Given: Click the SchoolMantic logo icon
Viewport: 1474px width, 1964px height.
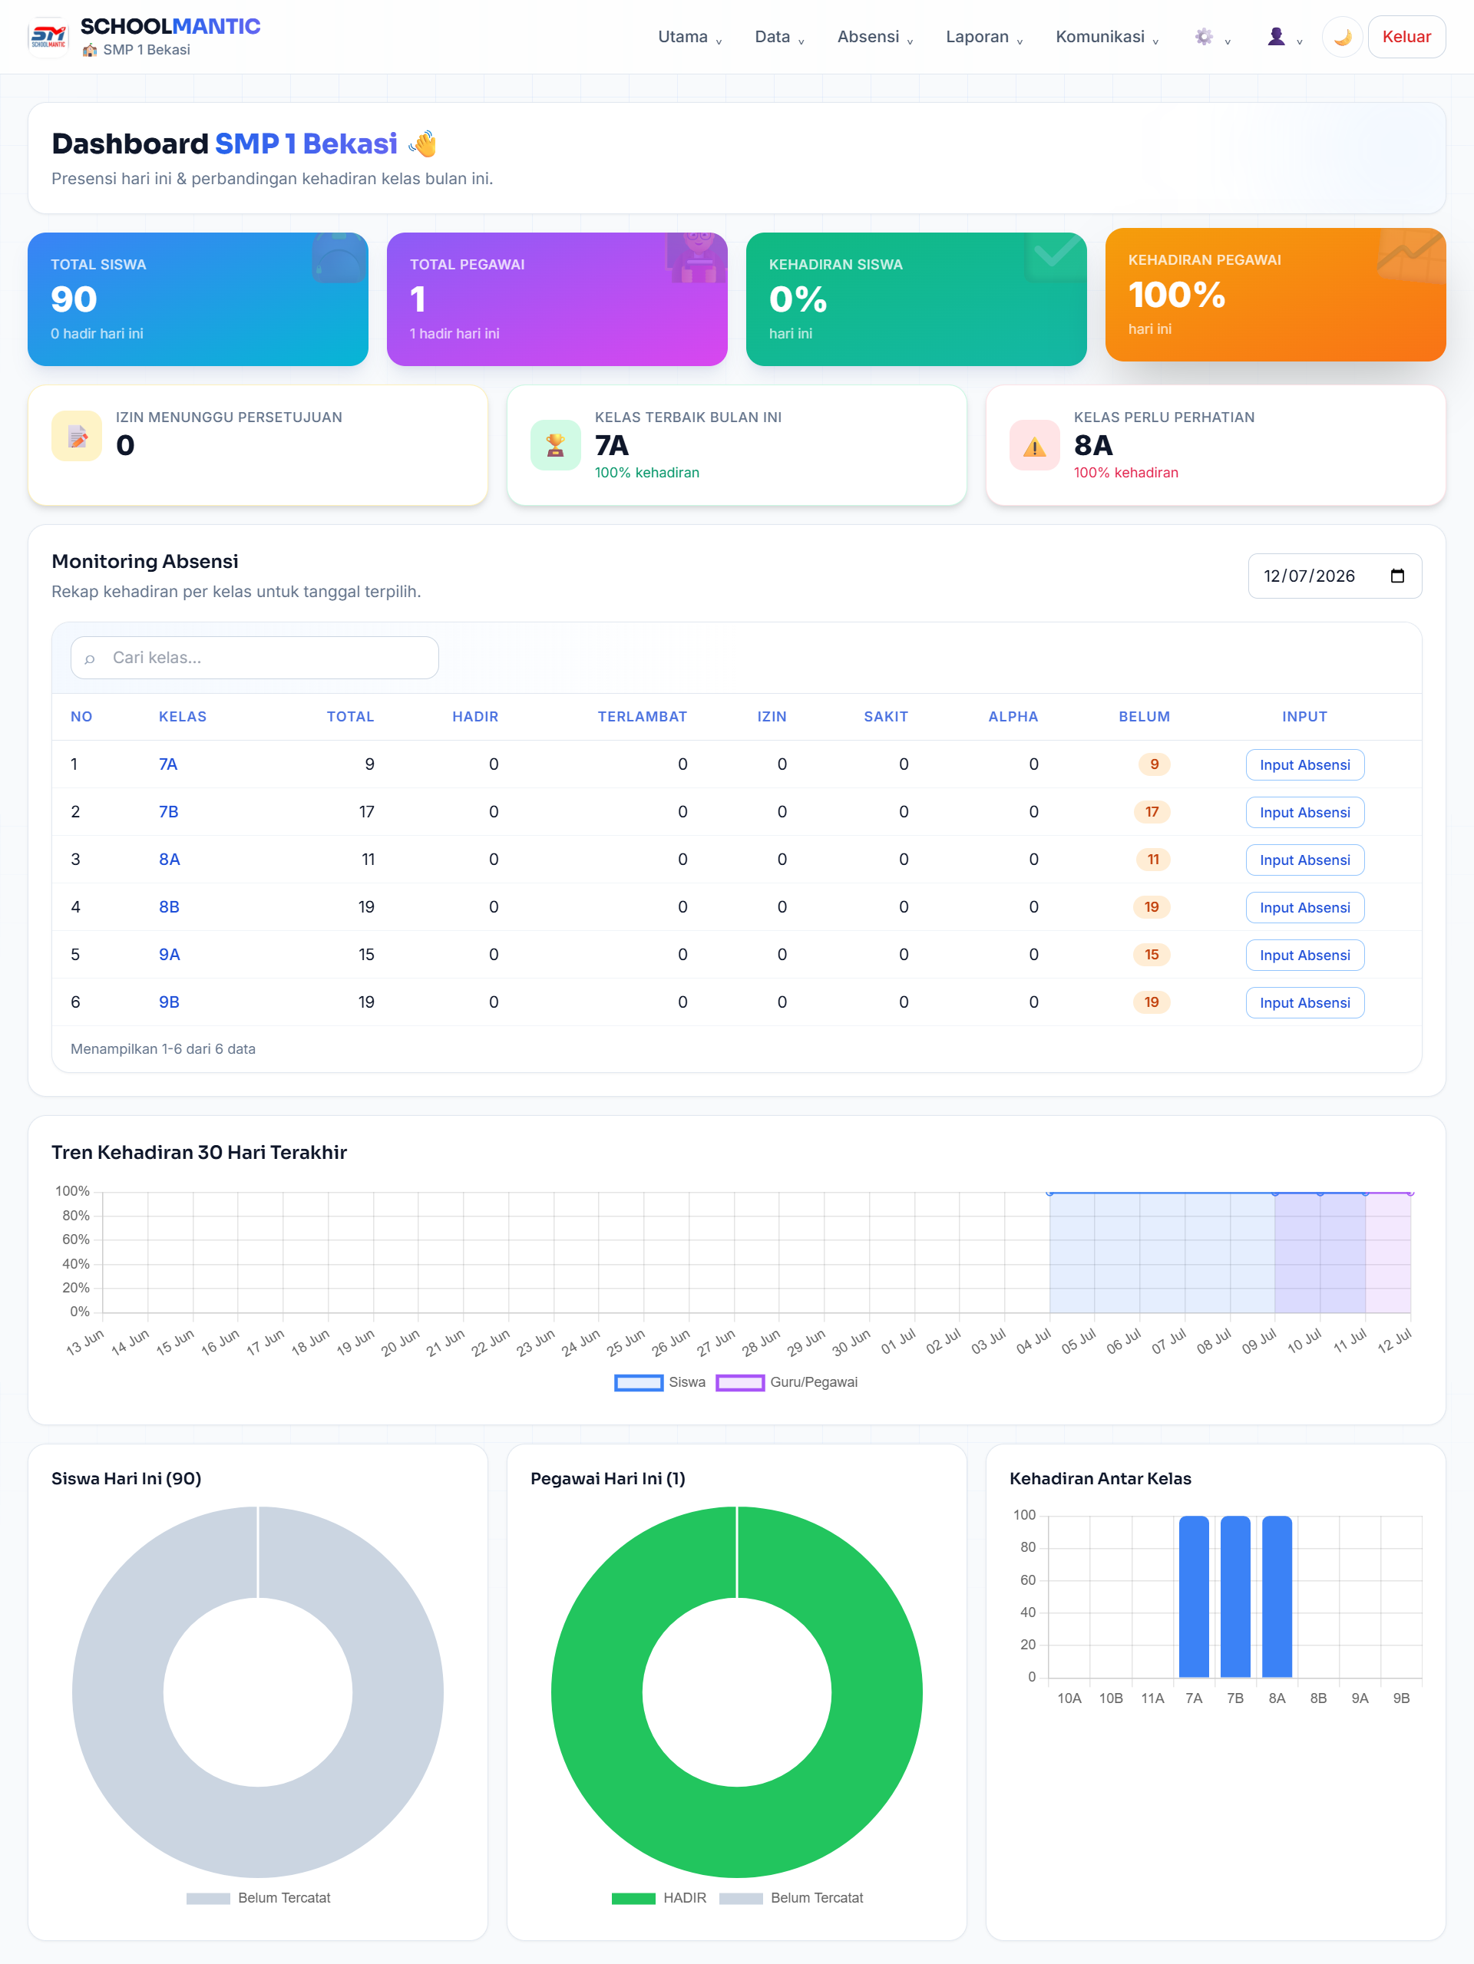Looking at the screenshot, I should click(48, 38).
